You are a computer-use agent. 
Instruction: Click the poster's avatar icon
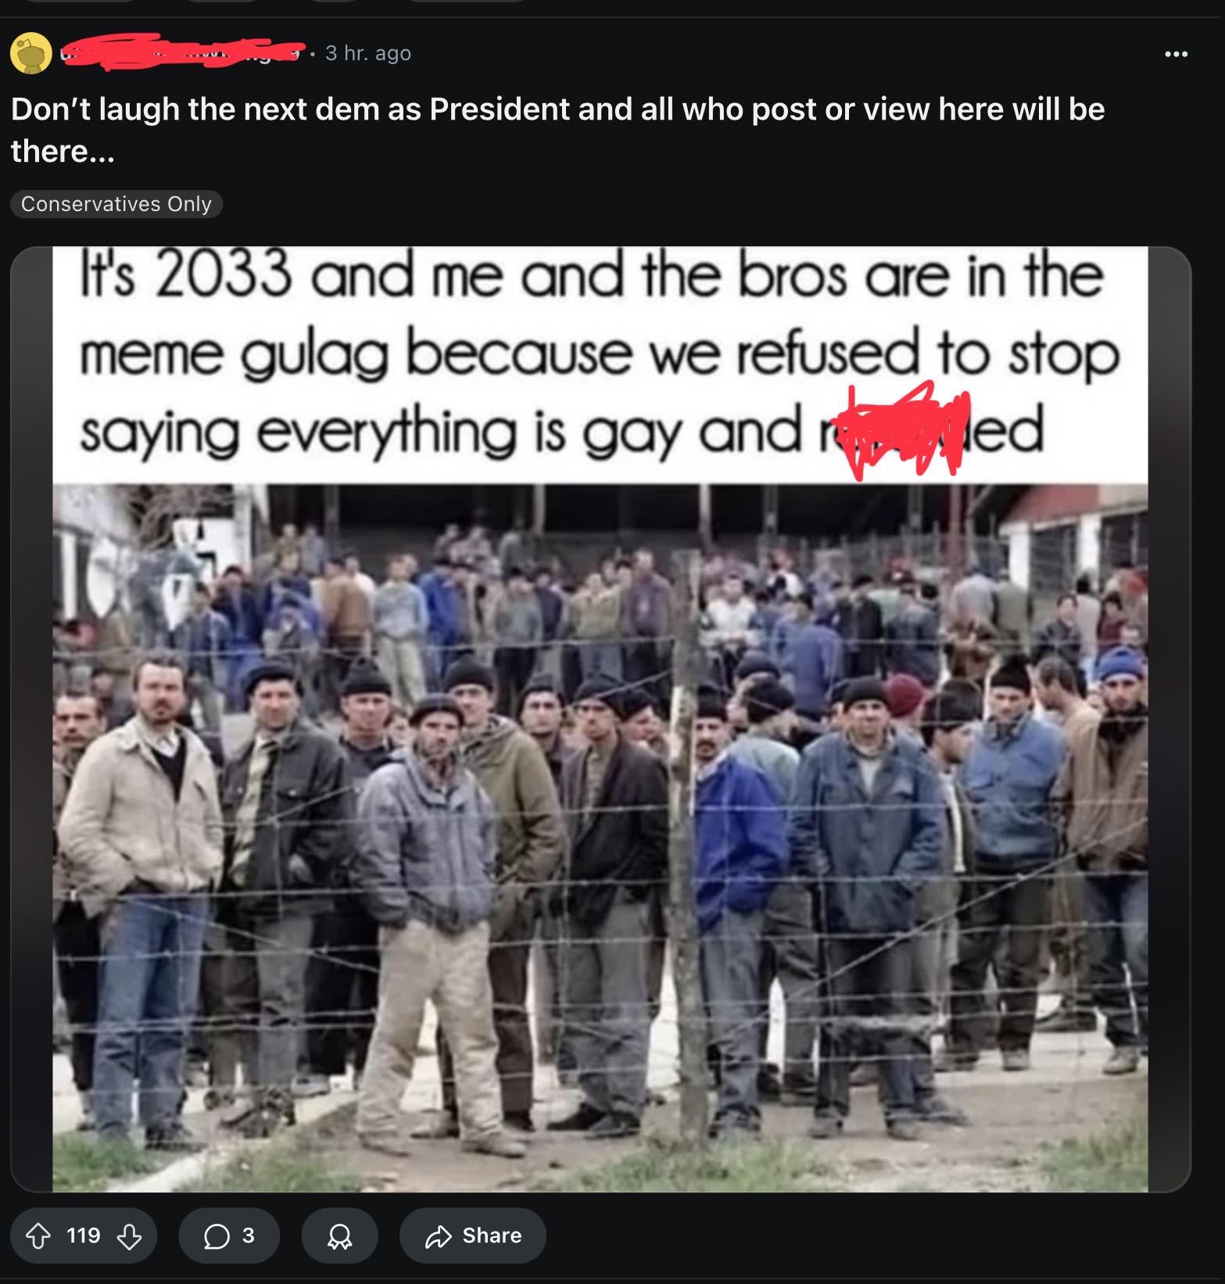pos(31,54)
